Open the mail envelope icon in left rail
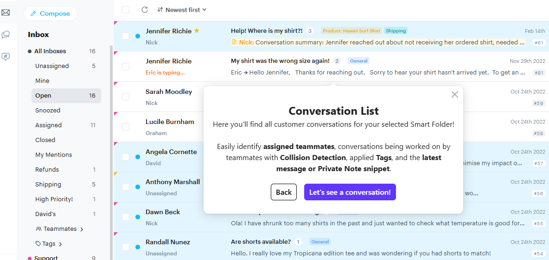Screen dimensions: 549x260 pyautogui.click(x=6, y=13)
